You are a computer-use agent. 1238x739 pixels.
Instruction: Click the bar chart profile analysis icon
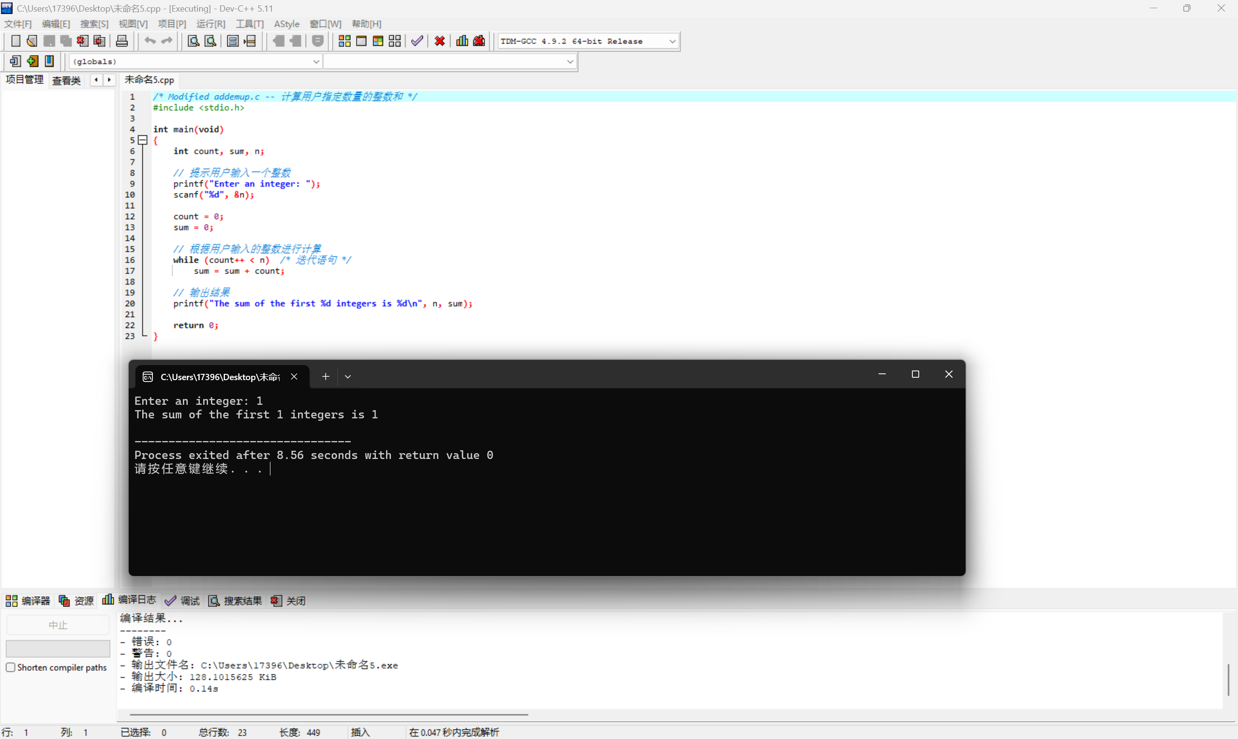coord(462,41)
